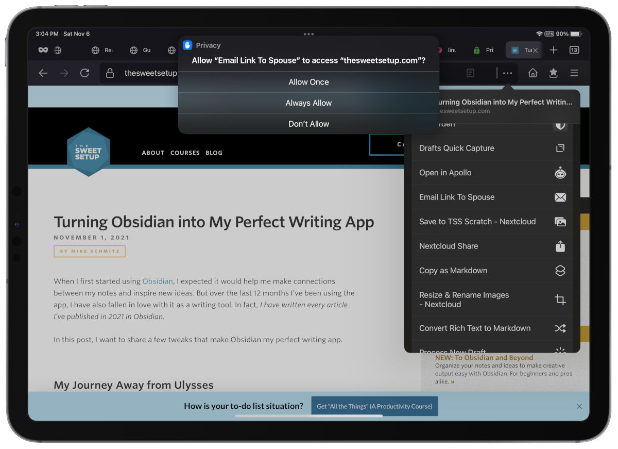
Task: Select Nextcloud Share action
Action: (492, 246)
